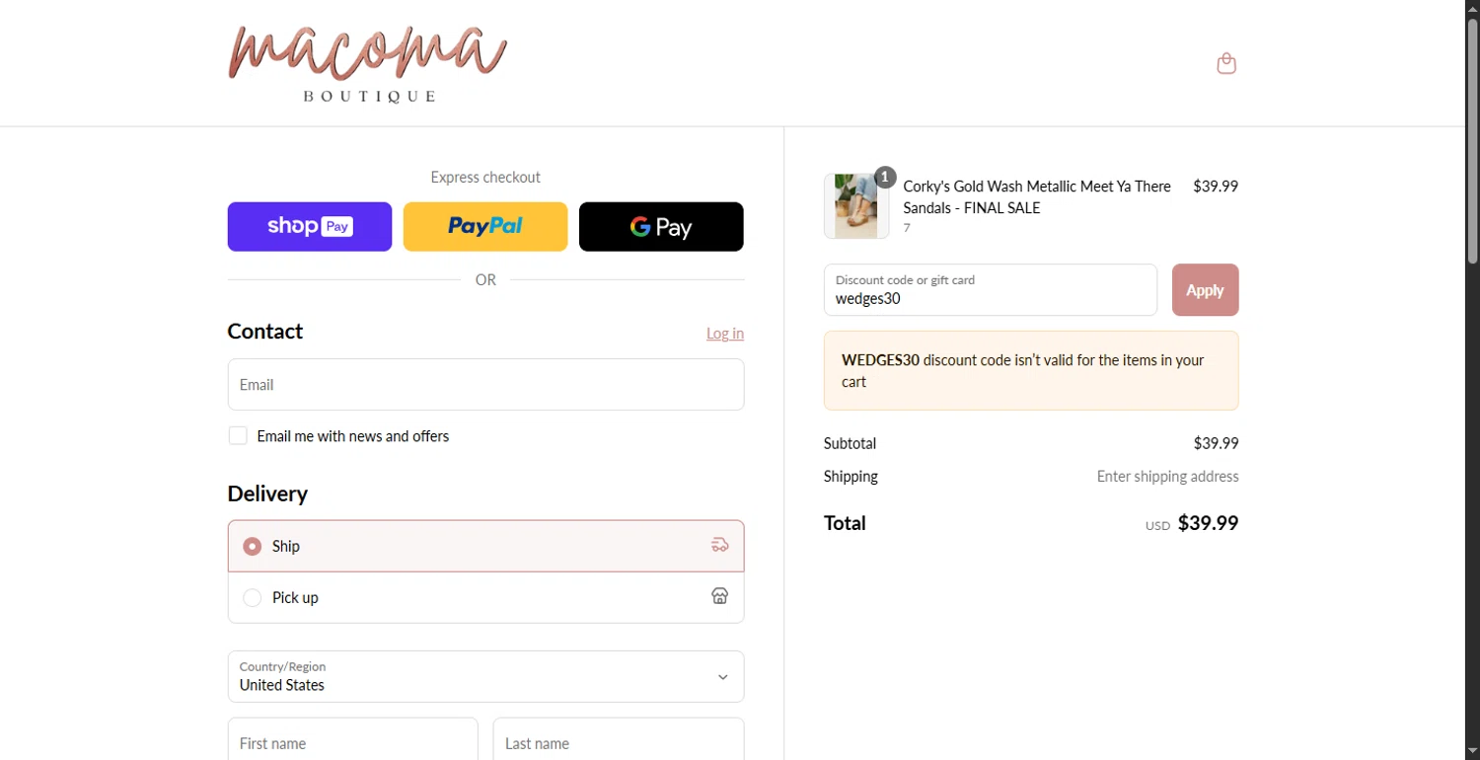The image size is (1480, 760).
Task: Click the WEDGES30 invalid discount message
Action: tap(1031, 370)
